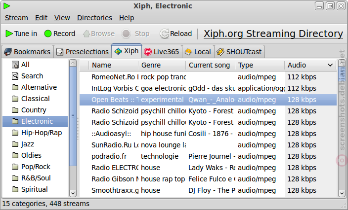
Task: Sort by the Current song column header
Action: (211, 65)
